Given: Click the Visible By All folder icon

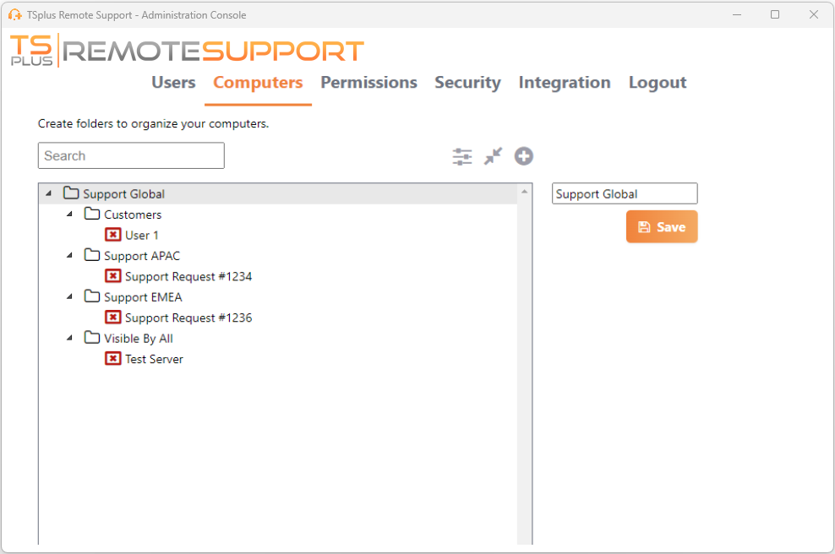Looking at the screenshot, I should click(x=93, y=338).
